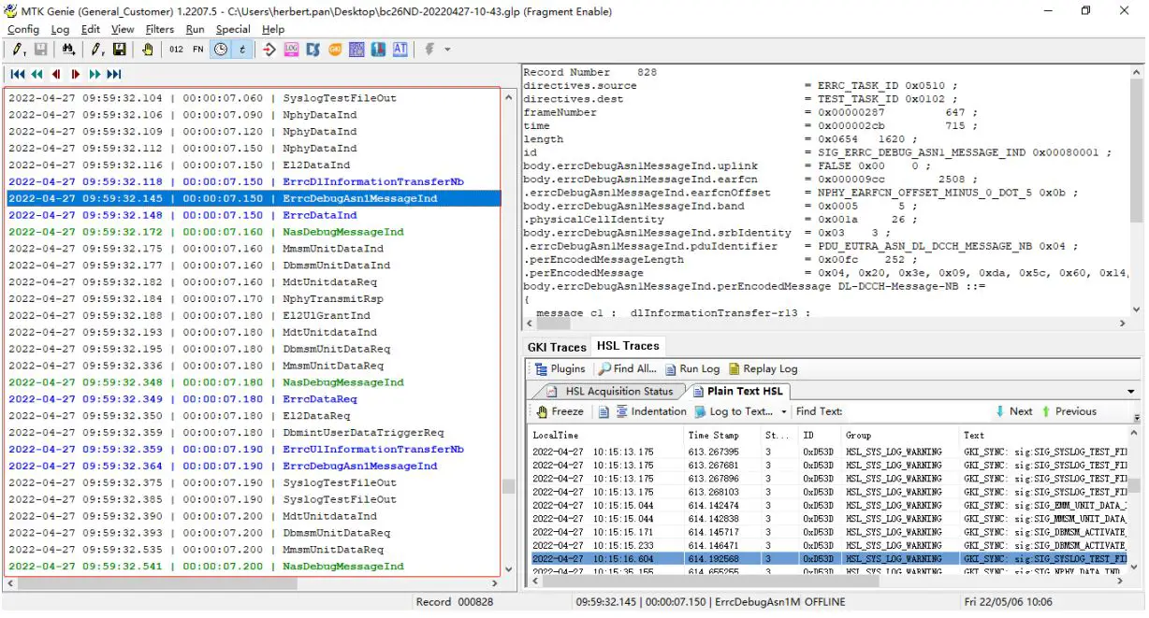Click Next to search forward

[1018, 410]
